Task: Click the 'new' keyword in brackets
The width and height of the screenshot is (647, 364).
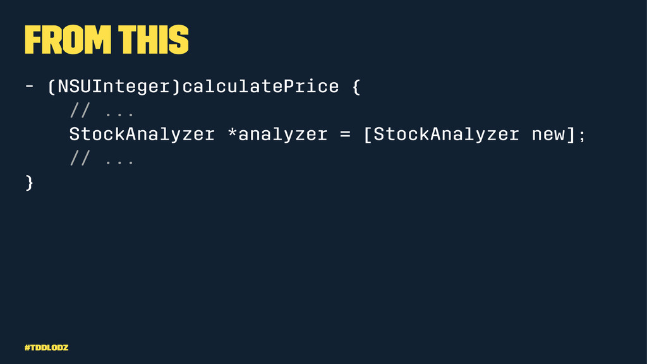Action: (548, 135)
